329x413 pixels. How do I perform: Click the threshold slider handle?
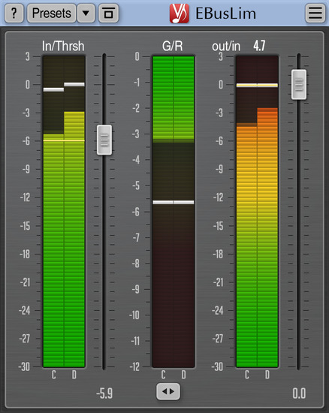[x=104, y=140]
